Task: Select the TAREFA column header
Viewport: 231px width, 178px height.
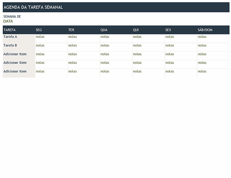Action: pyautogui.click(x=10, y=30)
